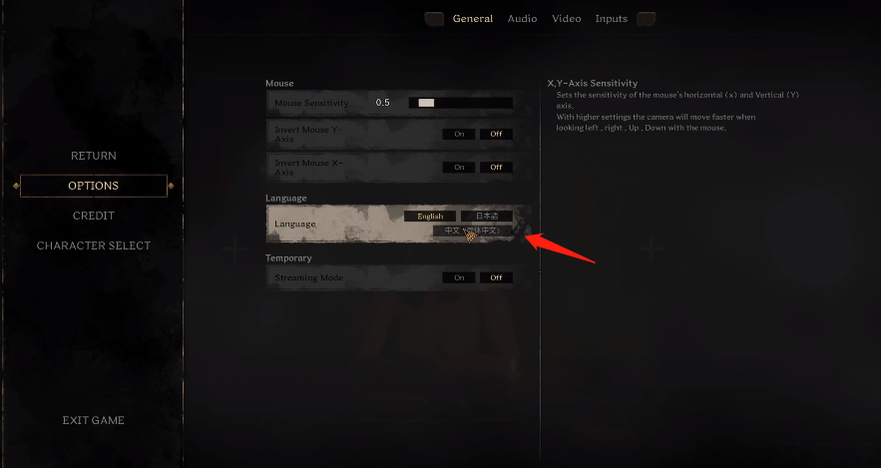
Task: Open the CREDIT menu entry
Action: [x=93, y=216]
